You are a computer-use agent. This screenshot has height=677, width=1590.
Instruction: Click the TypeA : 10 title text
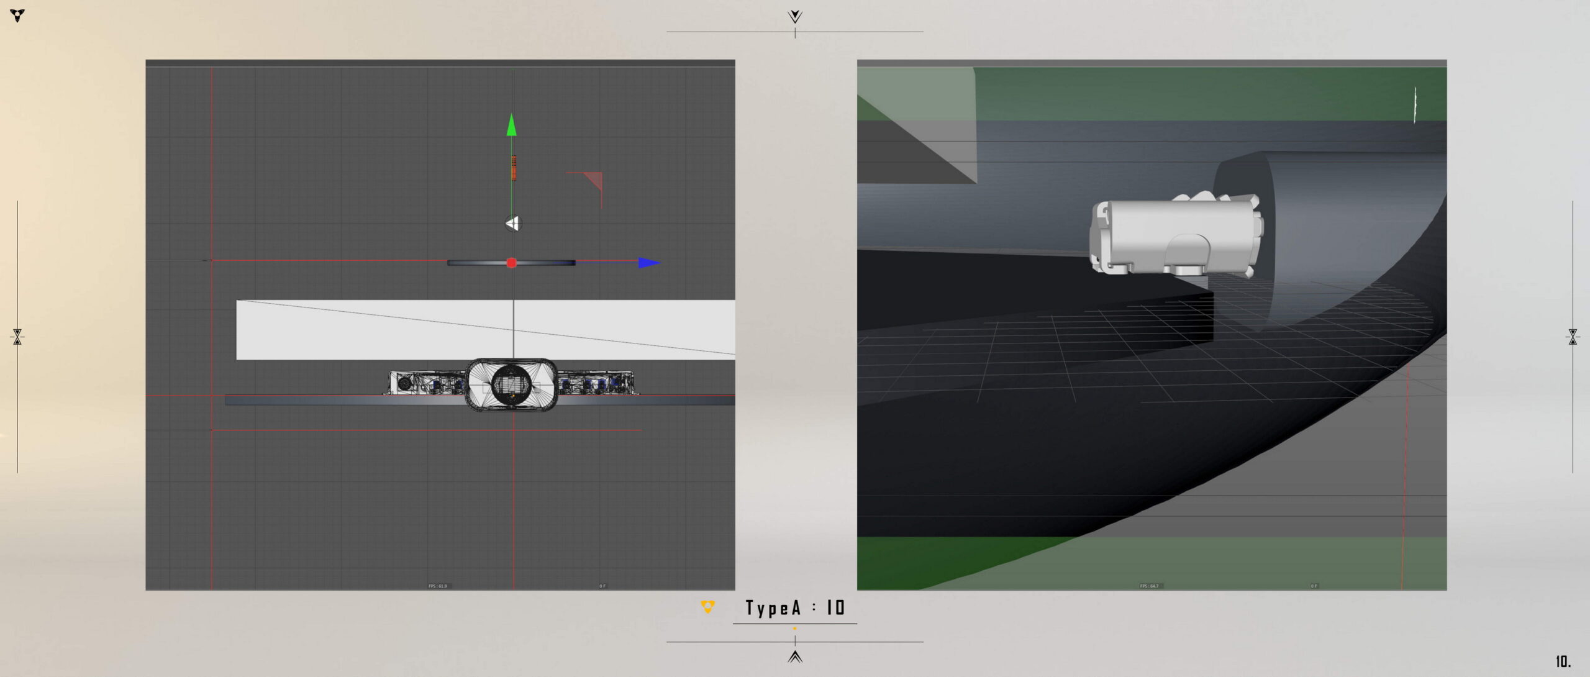(795, 607)
